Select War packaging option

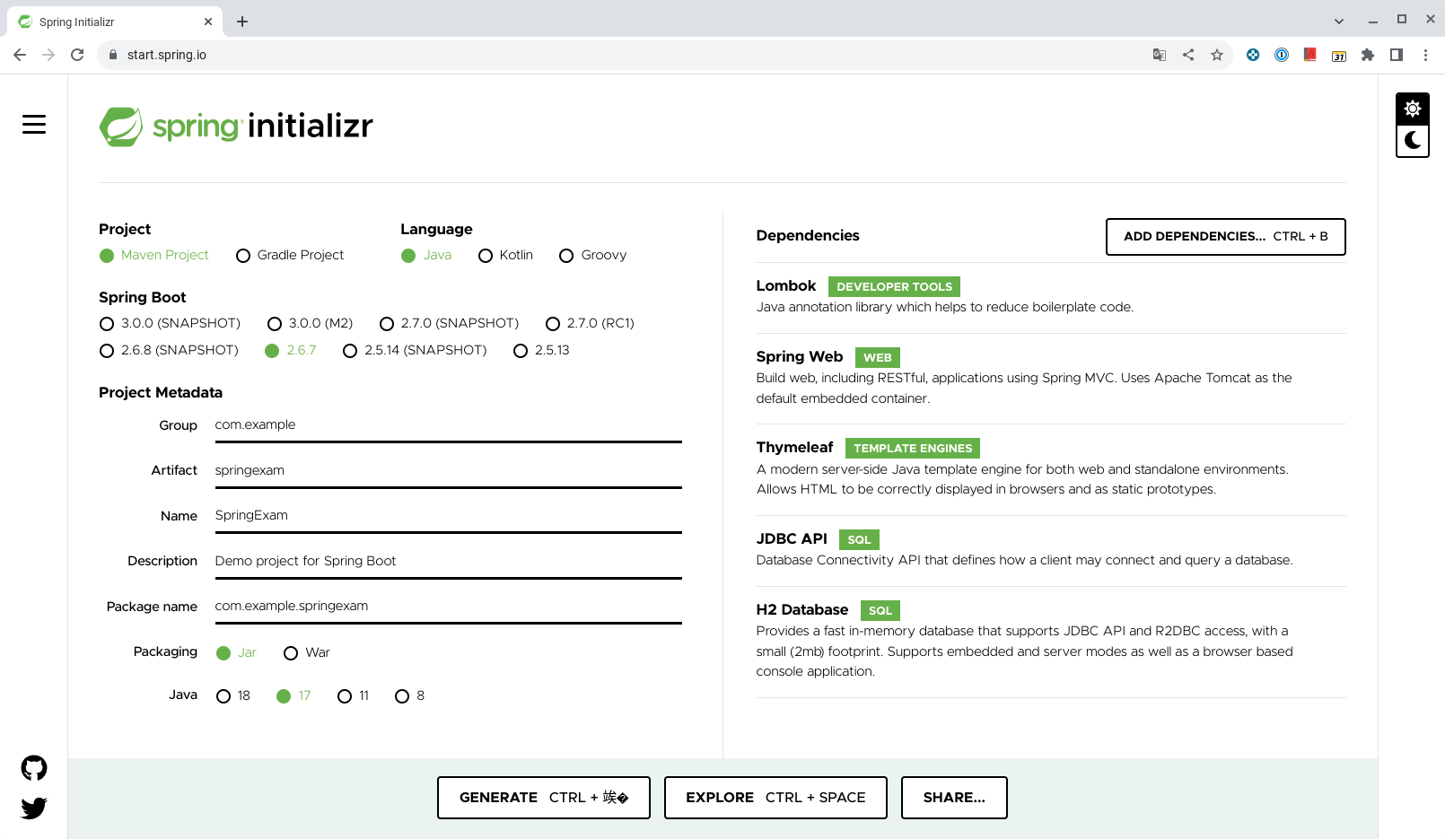[291, 653]
